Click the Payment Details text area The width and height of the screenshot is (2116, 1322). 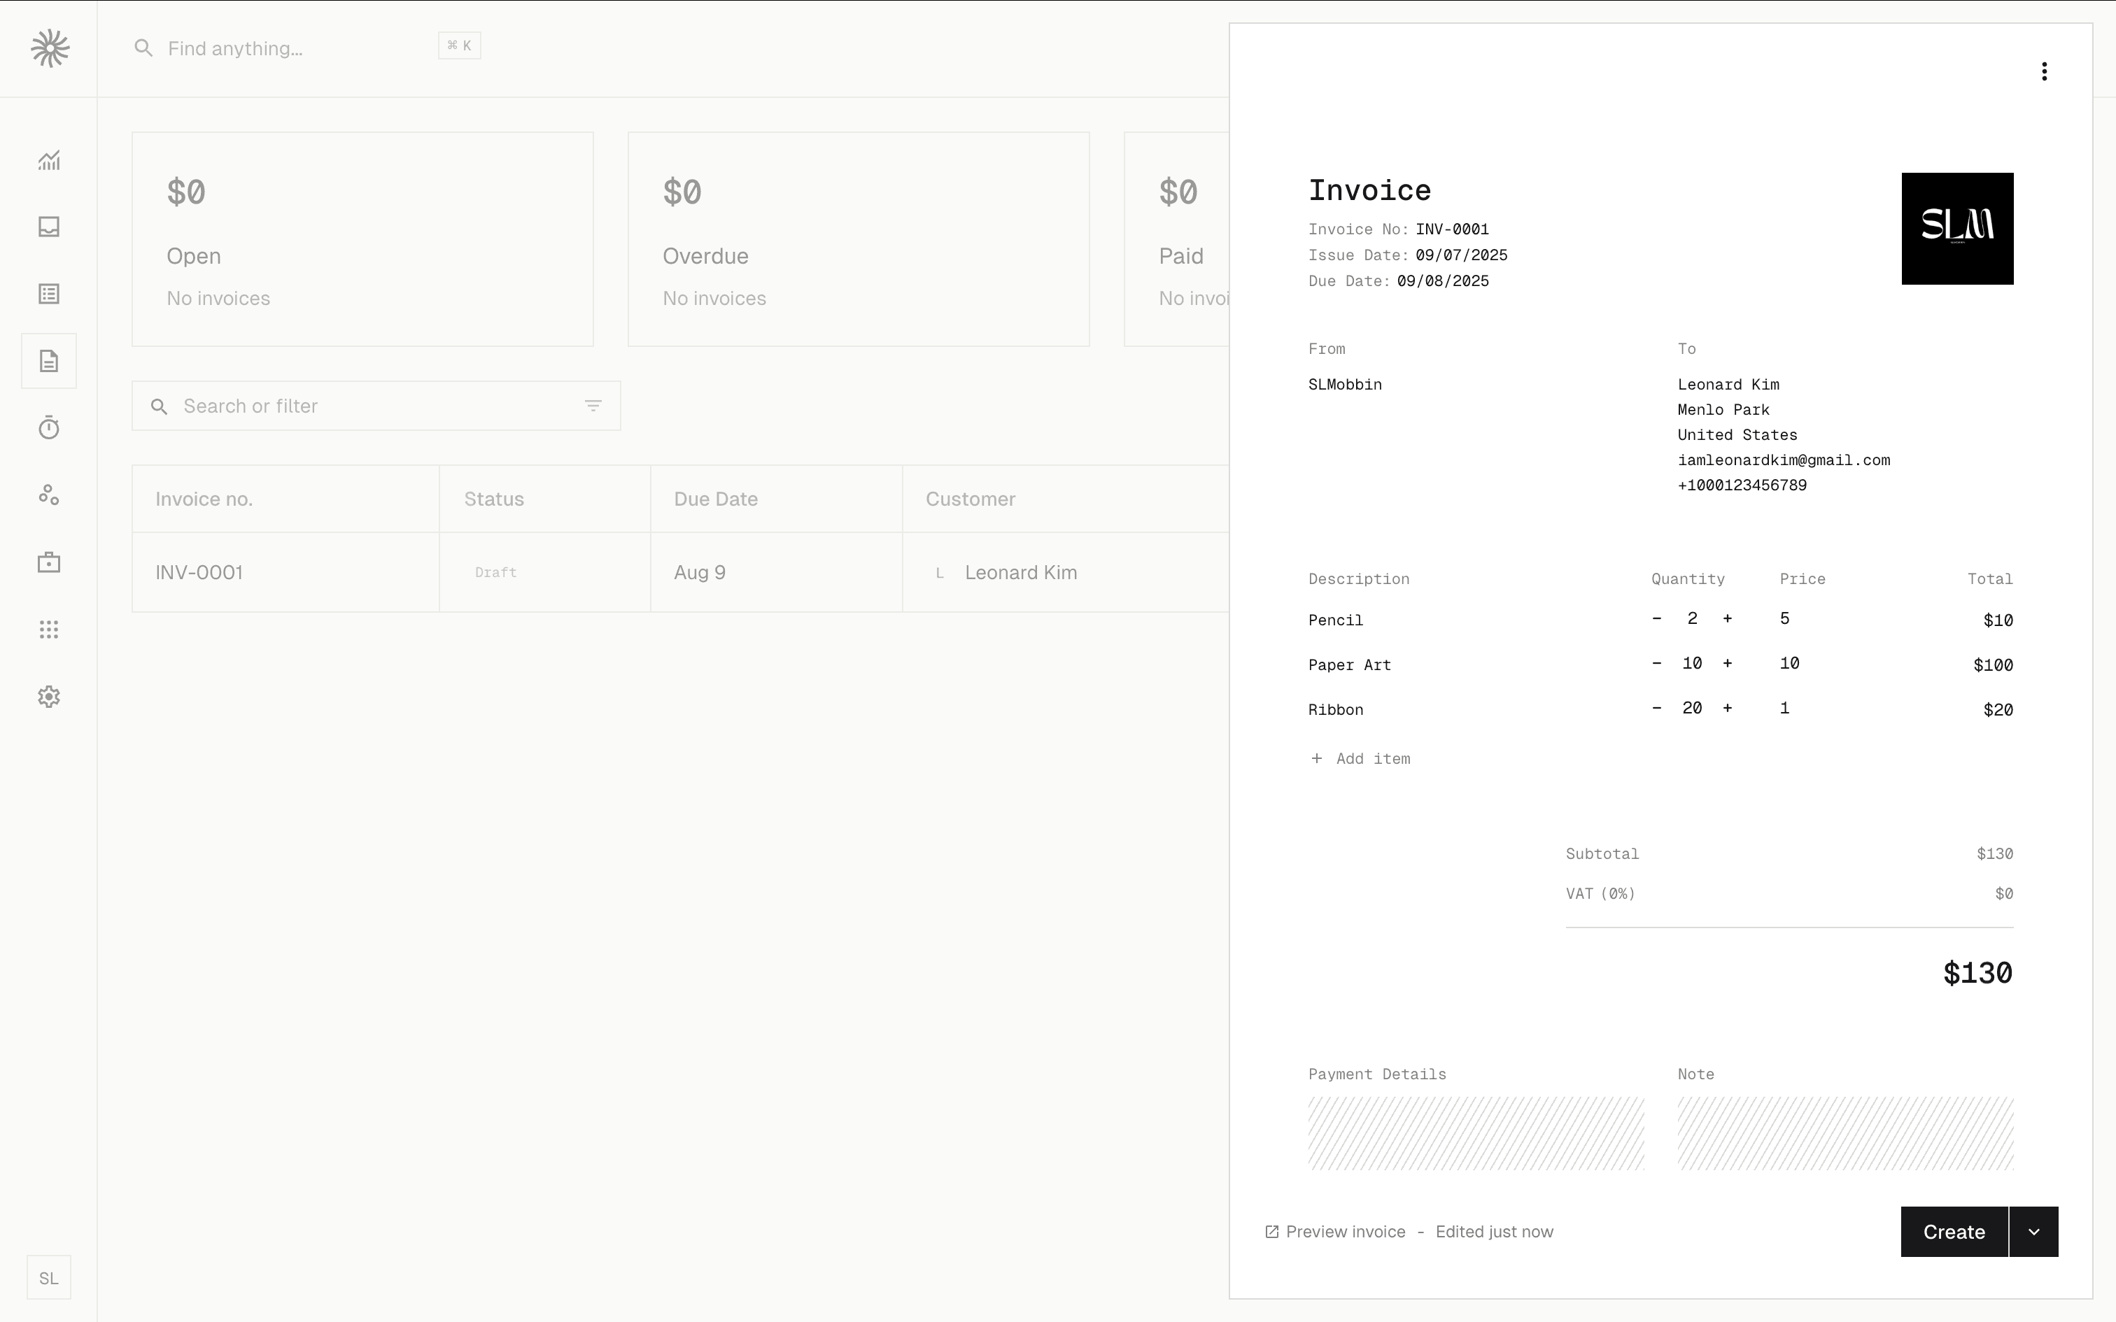point(1475,1133)
